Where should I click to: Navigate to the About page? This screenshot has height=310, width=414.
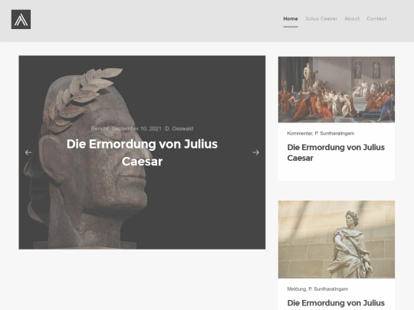click(x=352, y=18)
